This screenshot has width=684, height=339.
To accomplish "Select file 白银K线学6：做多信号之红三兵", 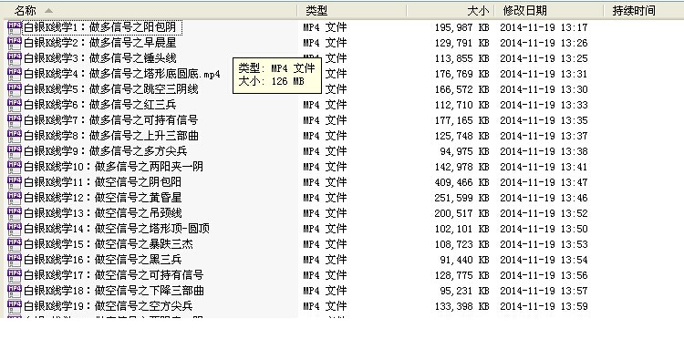I will tap(100, 105).
